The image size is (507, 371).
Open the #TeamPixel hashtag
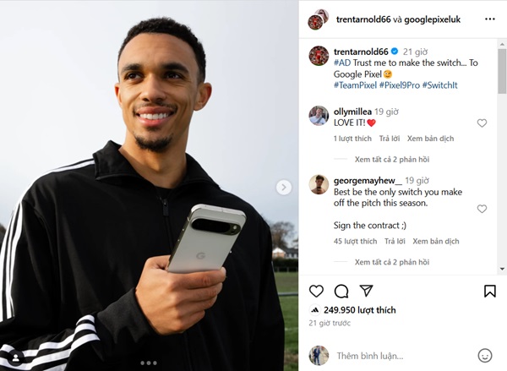pyautogui.click(x=355, y=85)
